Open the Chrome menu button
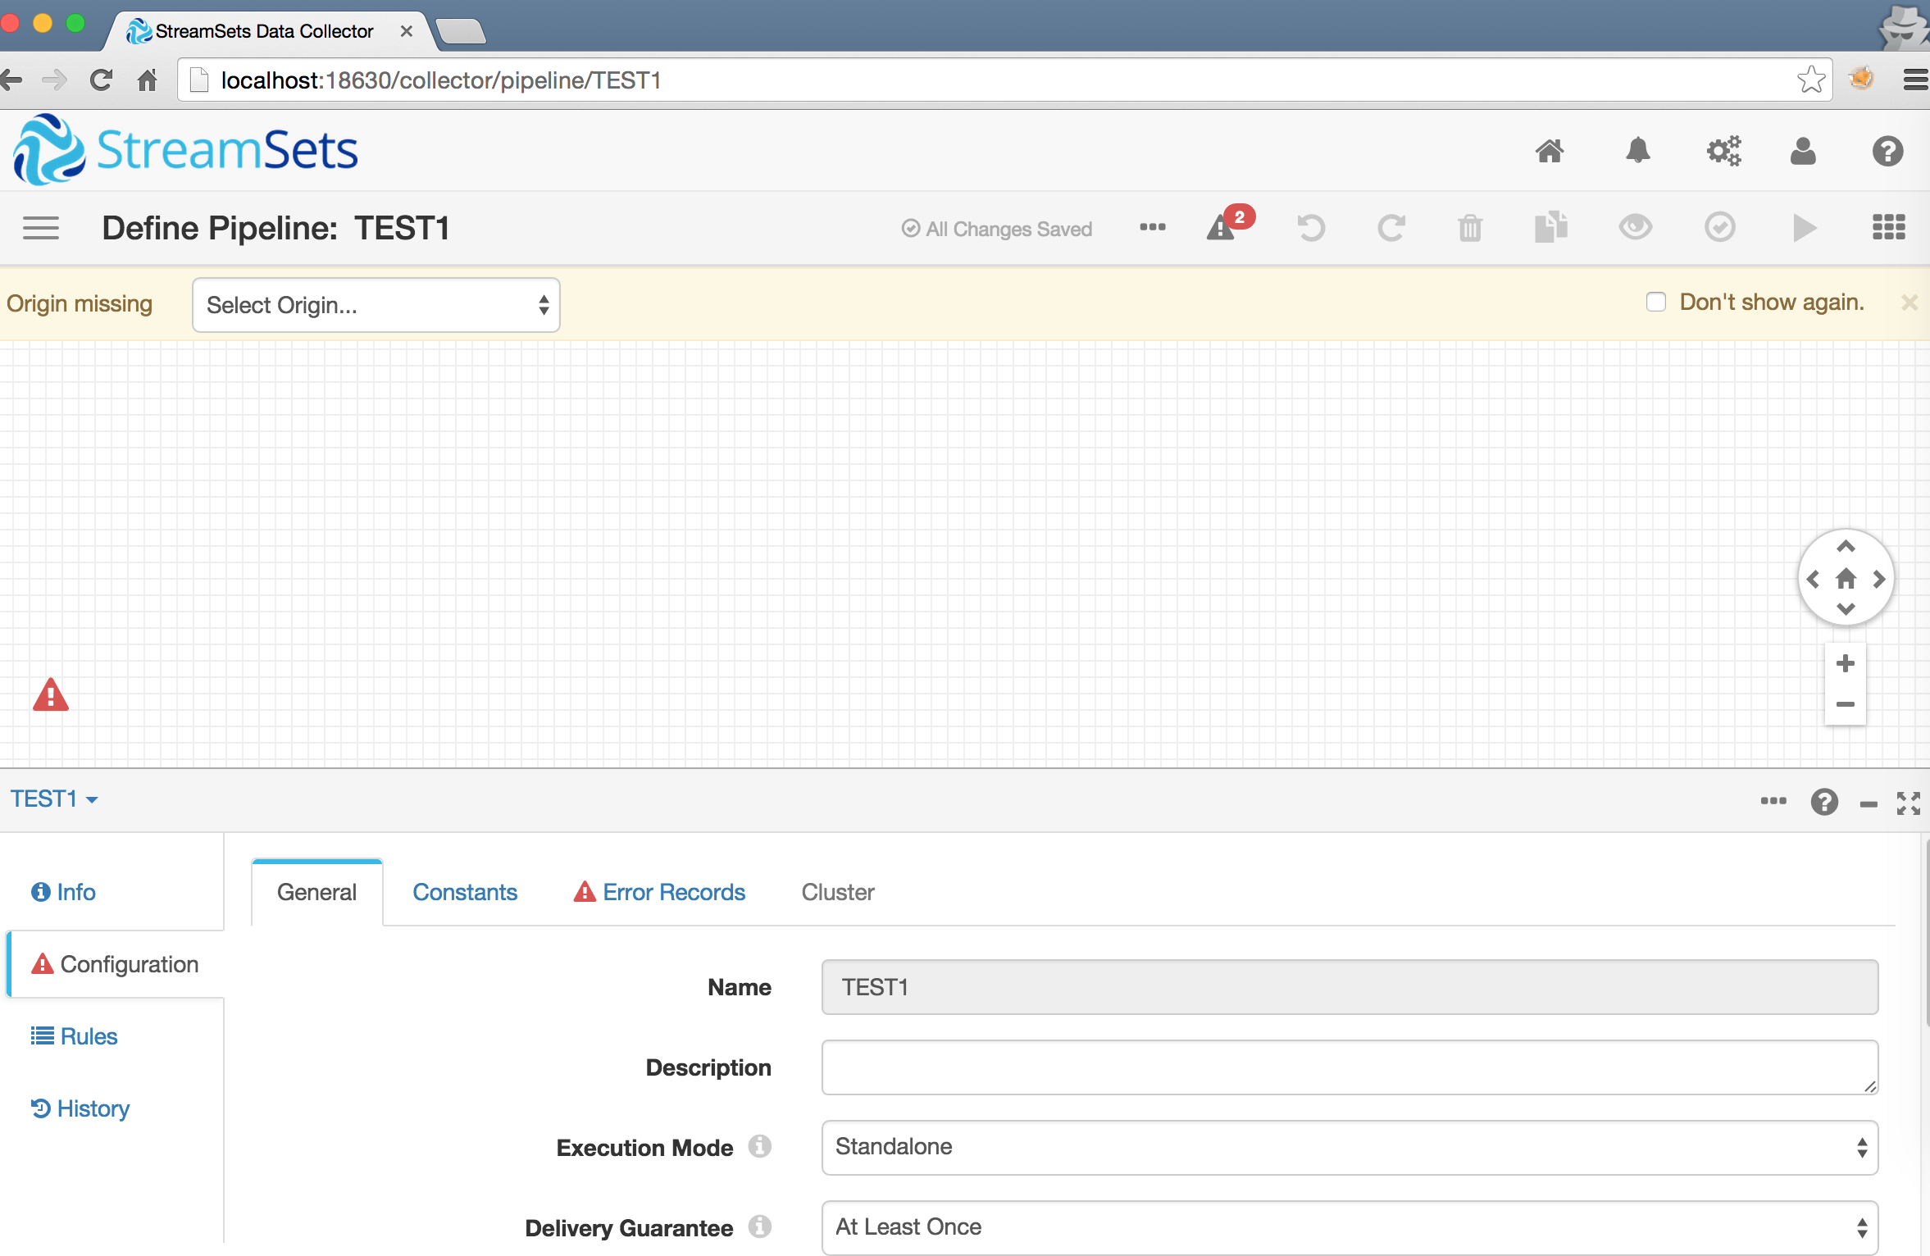Screen dimensions: 1930x1256 pos(1917,80)
